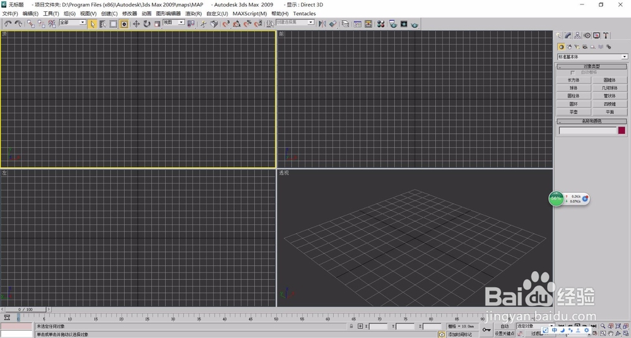The height and width of the screenshot is (338, 631).
Task: Toggle the 自动栅格 checkbox
Action: (573, 73)
